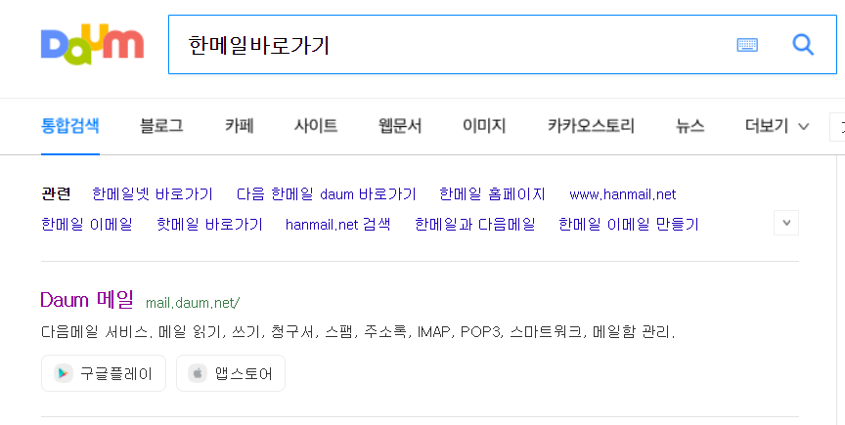The height and width of the screenshot is (425, 845).
Task: Open related search 핫메일 바로가기
Action: point(209,224)
